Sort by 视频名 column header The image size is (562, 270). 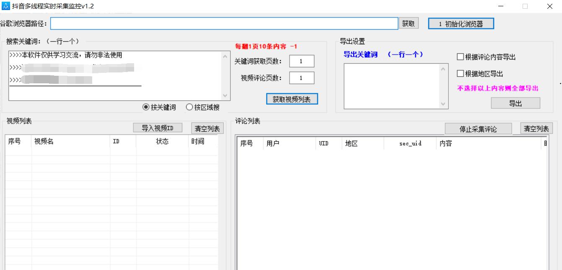point(44,141)
